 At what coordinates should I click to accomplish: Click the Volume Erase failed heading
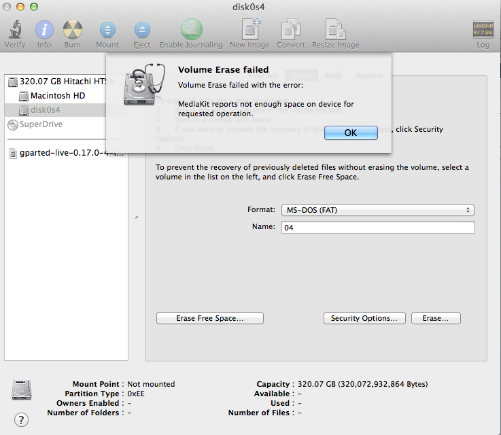(x=224, y=69)
